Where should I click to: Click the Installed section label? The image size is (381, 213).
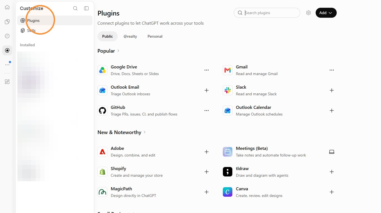[x=27, y=45]
